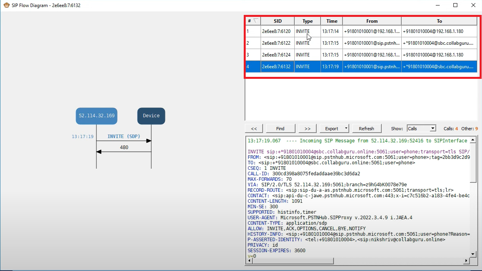Click the monkey app icon in title bar
The height and width of the screenshot is (271, 482).
pos(6,5)
